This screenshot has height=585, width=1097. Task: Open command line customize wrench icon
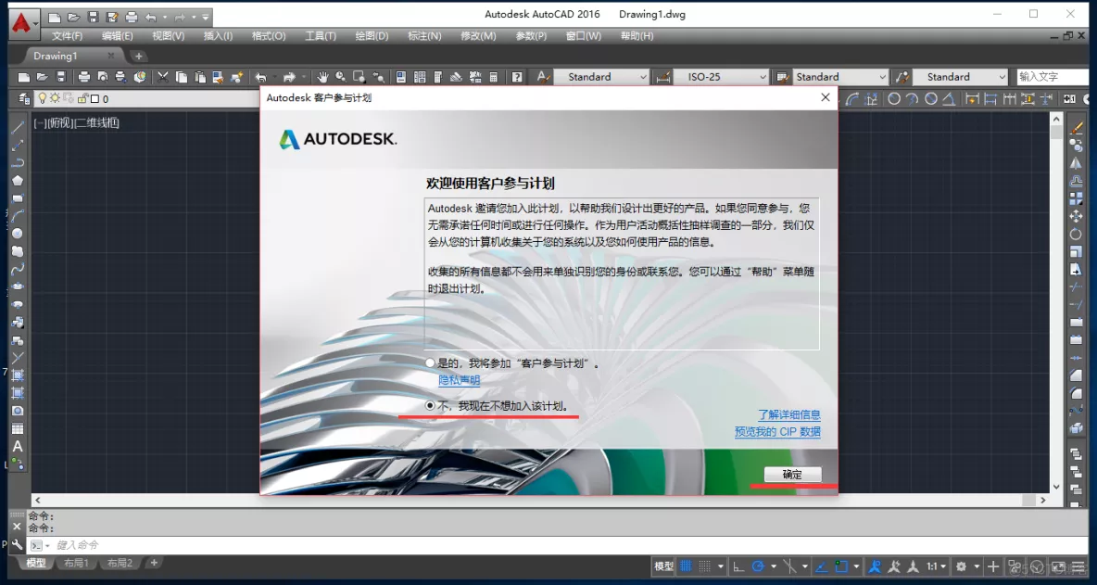[18, 544]
